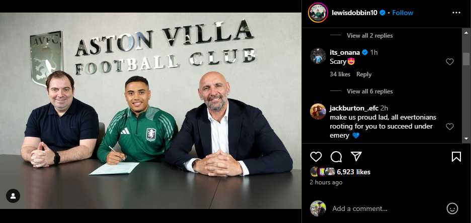Click the comments scroll up arrow

466,33
